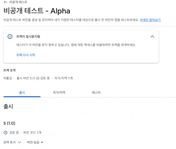The image size is (176, 149).
Task: Collapse the 트랙이 일시중지됨 notice chevron
Action: coord(152,37)
